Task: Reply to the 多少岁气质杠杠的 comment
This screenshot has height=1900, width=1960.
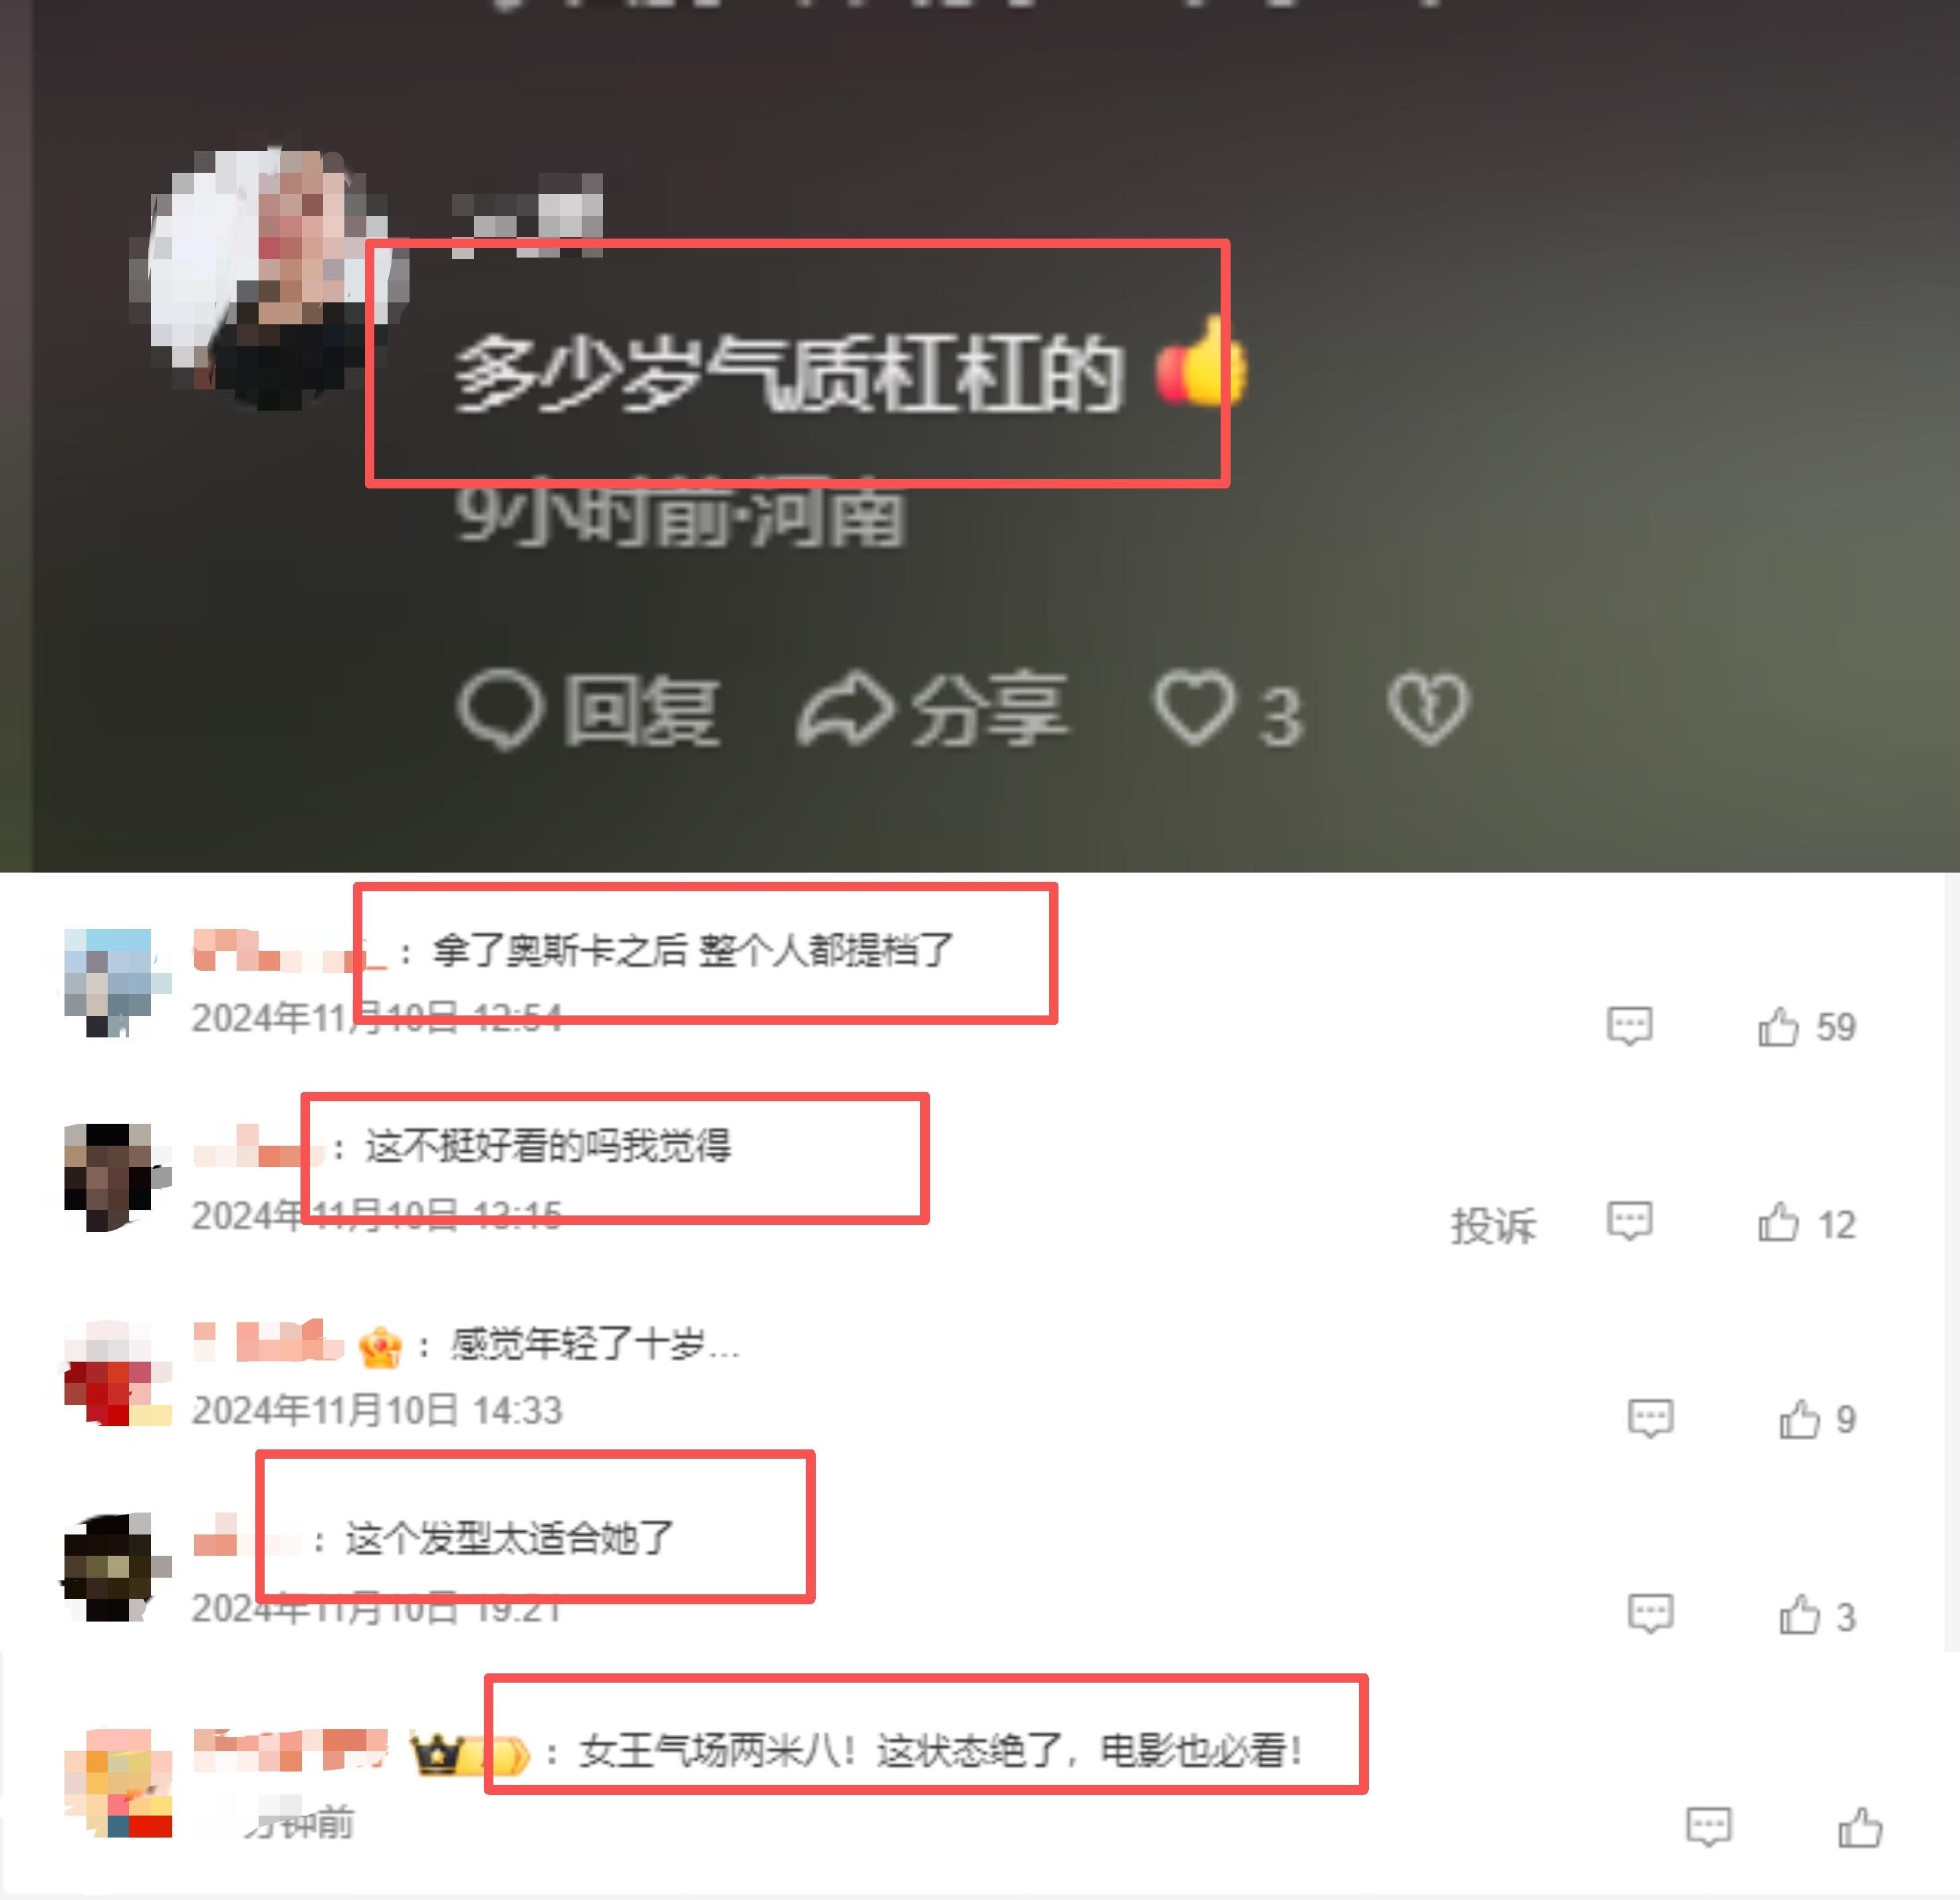Action: [x=588, y=710]
